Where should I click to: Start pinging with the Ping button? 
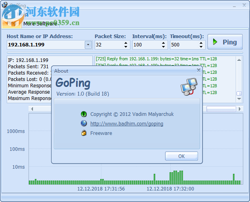pyautogui.click(x=225, y=42)
